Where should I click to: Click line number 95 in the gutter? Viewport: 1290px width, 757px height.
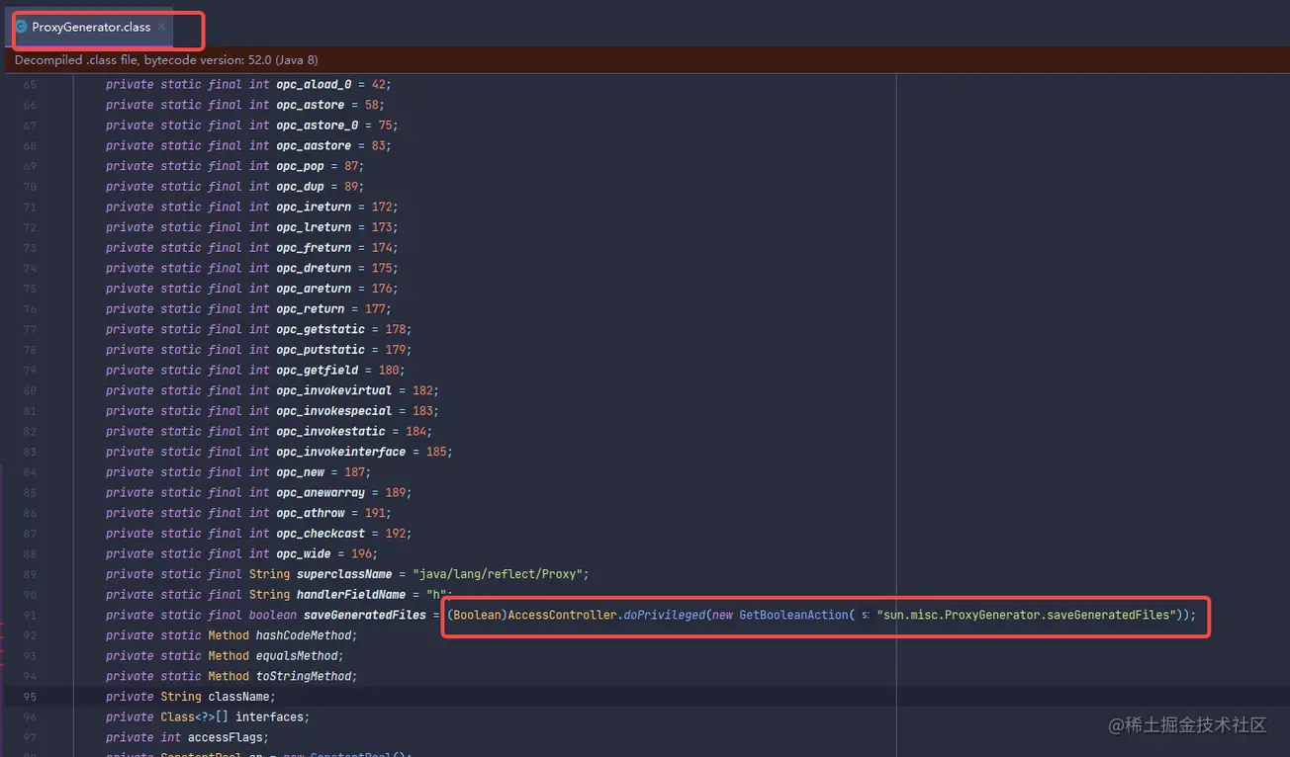pyautogui.click(x=30, y=697)
